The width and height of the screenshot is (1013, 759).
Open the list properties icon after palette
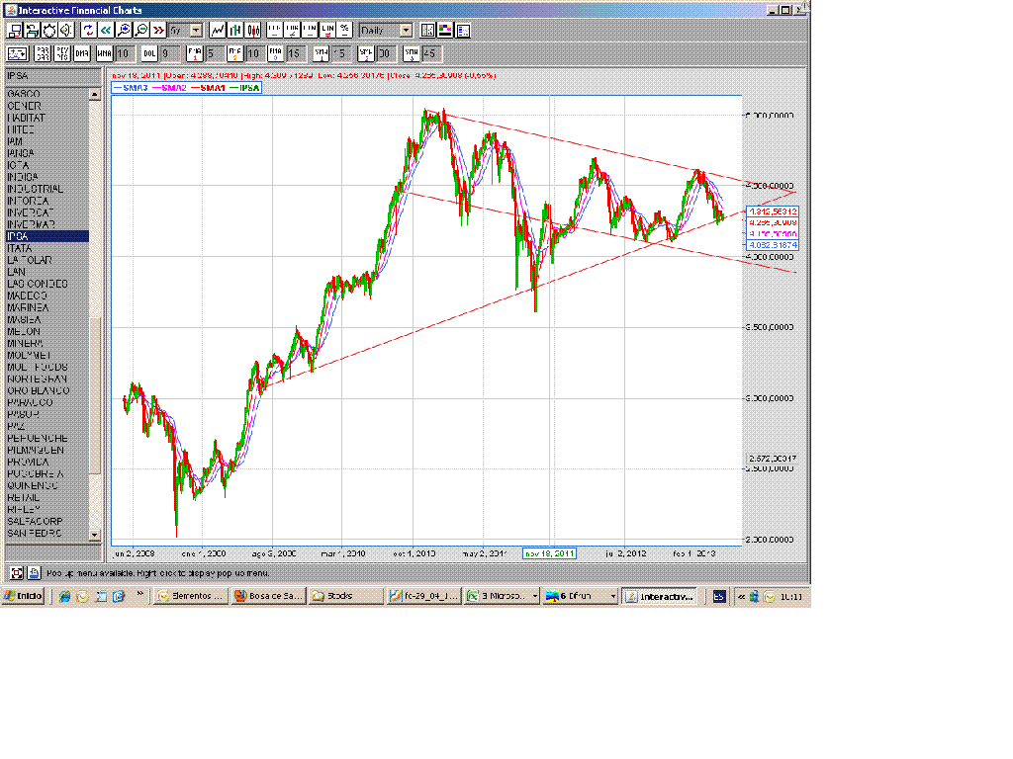[x=463, y=31]
